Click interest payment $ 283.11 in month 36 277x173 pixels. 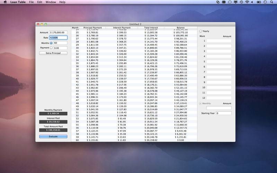point(122,66)
